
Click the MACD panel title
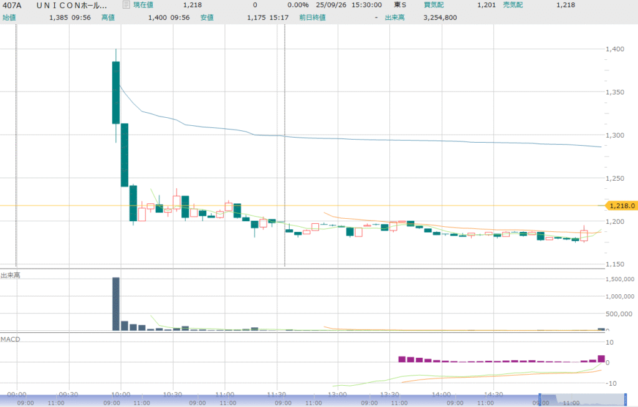pyautogui.click(x=10, y=339)
